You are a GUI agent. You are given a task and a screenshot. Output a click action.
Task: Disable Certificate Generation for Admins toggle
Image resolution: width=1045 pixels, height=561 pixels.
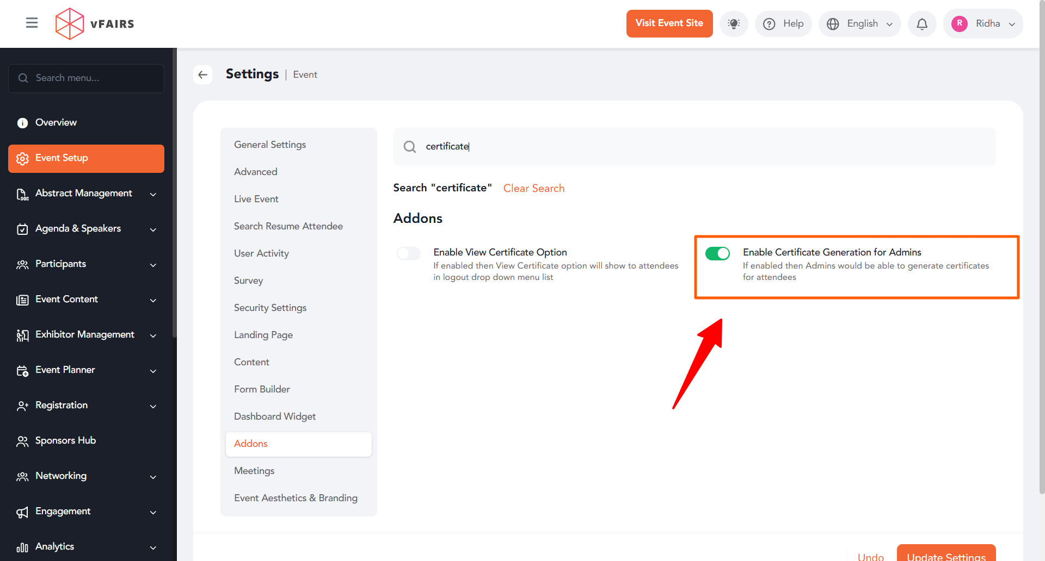pyautogui.click(x=717, y=253)
